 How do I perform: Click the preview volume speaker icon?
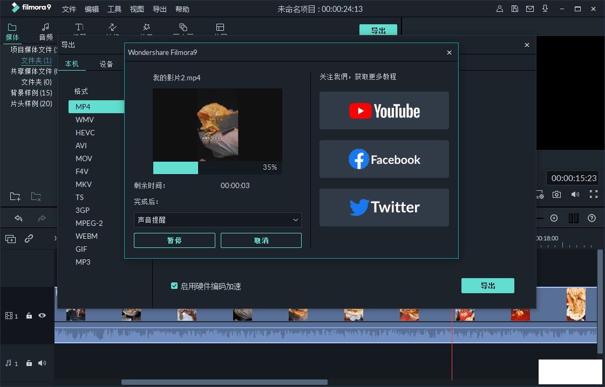point(575,194)
